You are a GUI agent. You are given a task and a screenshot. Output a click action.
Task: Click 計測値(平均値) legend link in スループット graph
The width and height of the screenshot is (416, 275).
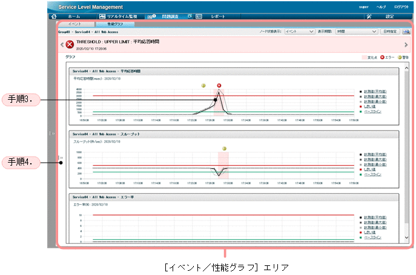375,154
